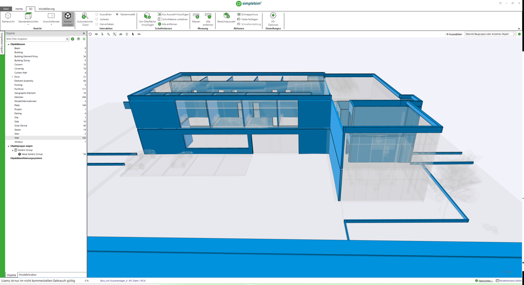
Task: Open the Bereichsauswahl tool
Action: pos(226,18)
